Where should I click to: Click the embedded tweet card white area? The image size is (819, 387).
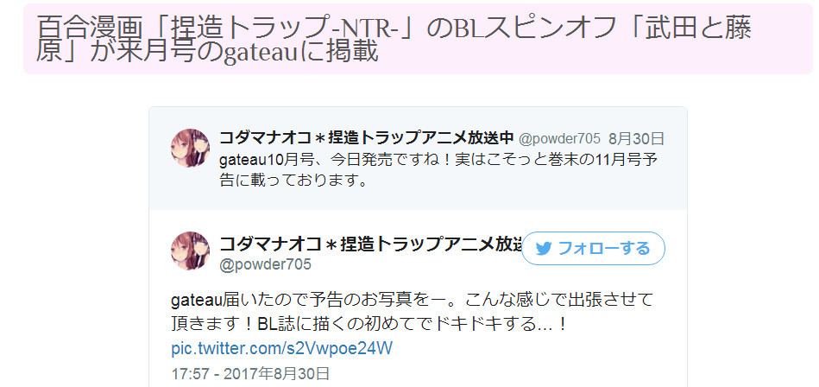pos(418,298)
